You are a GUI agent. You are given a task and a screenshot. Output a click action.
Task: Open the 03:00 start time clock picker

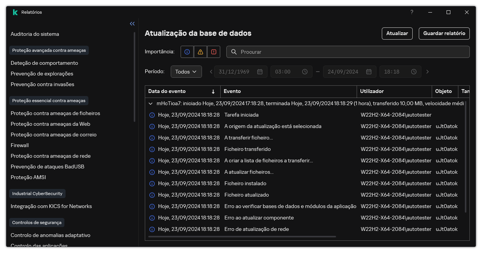(304, 71)
